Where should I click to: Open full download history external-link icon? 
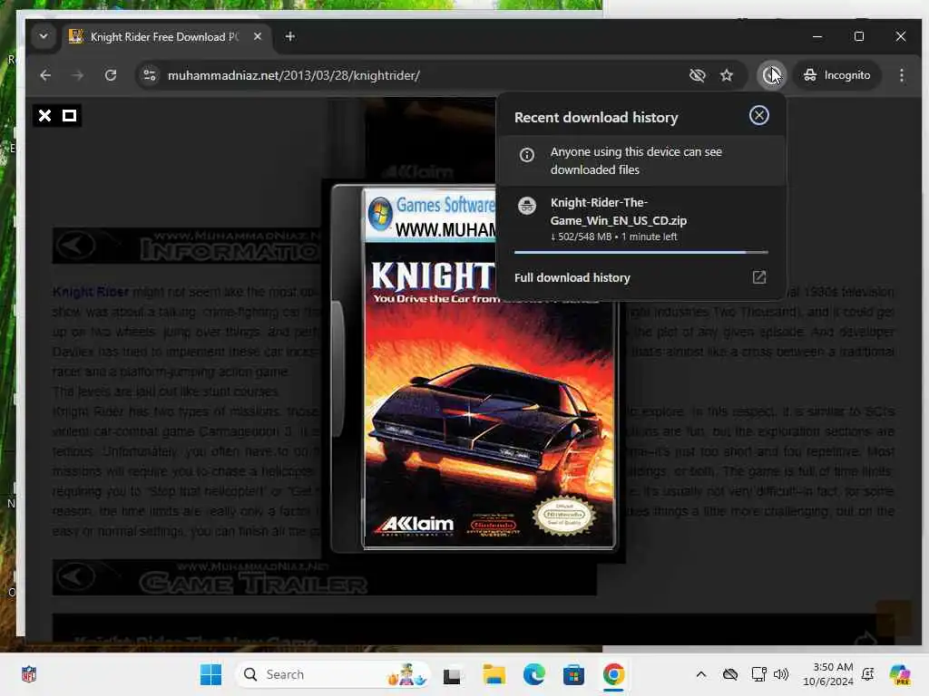759,277
